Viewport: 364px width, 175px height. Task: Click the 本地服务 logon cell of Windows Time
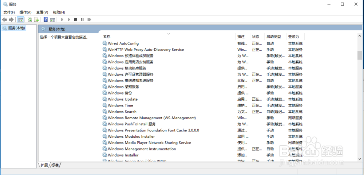click(x=295, y=105)
